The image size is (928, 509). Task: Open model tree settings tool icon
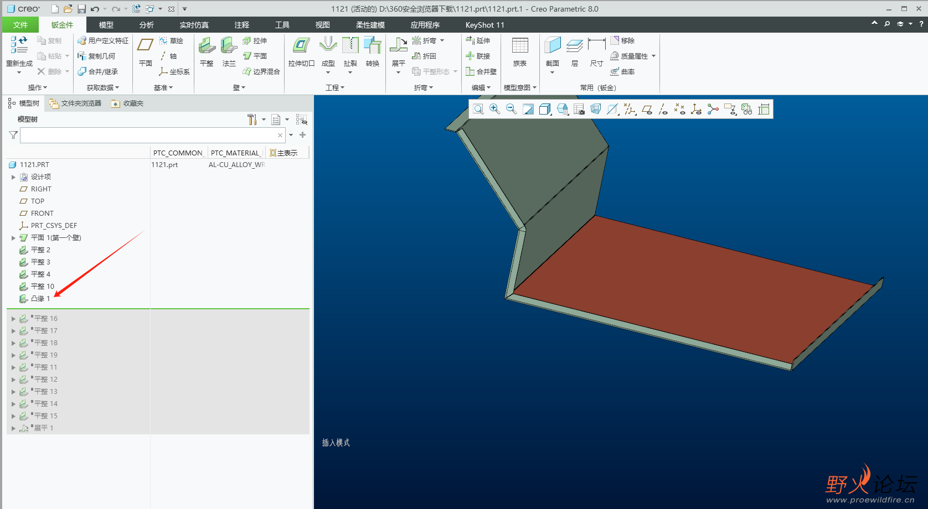coord(252,120)
